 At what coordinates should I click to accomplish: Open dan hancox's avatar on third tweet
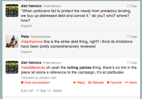click(12, 67)
